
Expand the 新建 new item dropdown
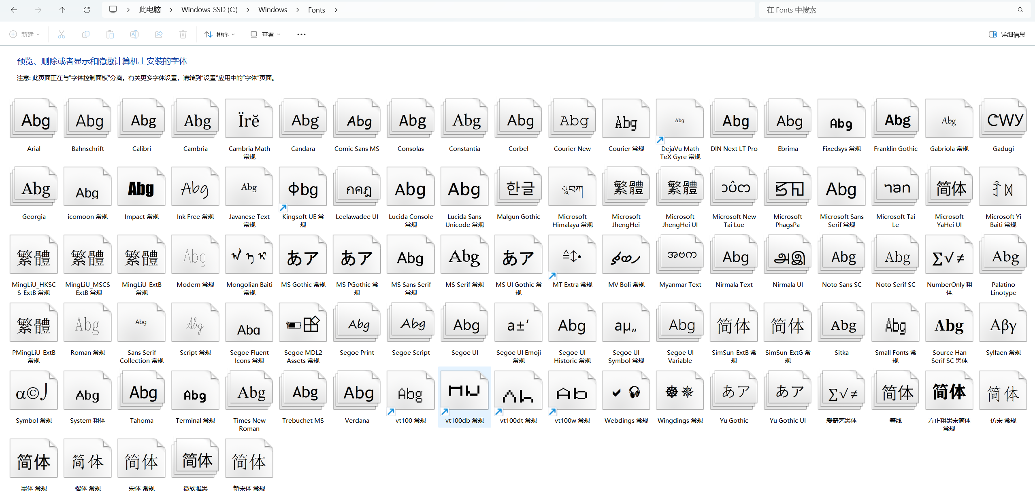point(25,34)
